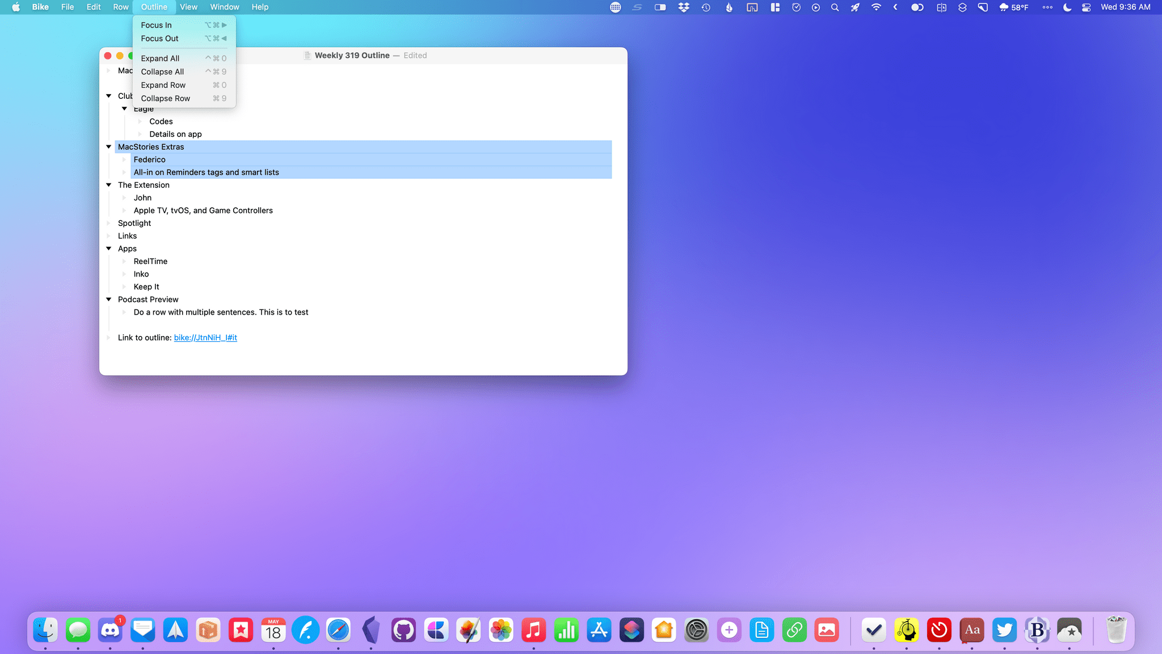Image resolution: width=1162 pixels, height=654 pixels.
Task: Click the Keep It row text
Action: [x=146, y=287]
